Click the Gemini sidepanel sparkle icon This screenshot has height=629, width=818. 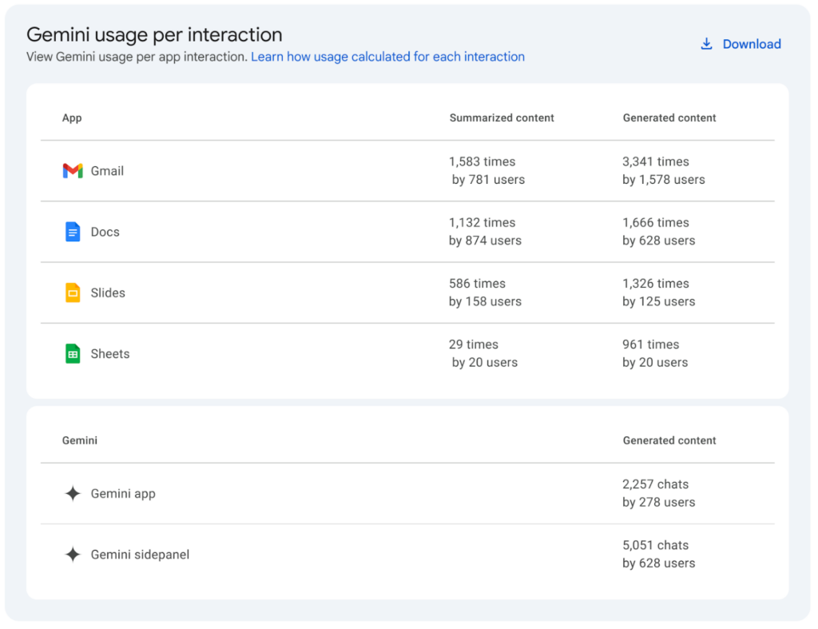72,554
